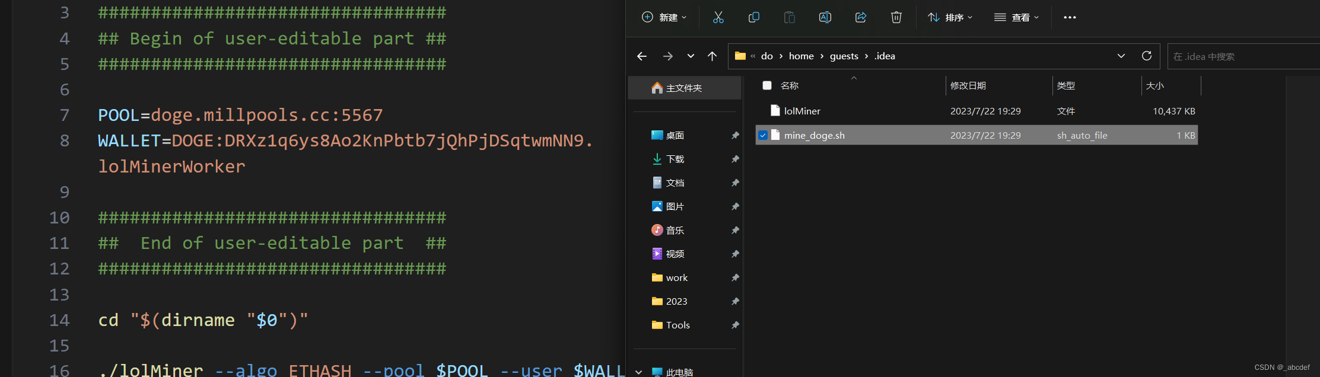
Task: Click line 7 POOL assignment in editor
Action: click(x=240, y=115)
